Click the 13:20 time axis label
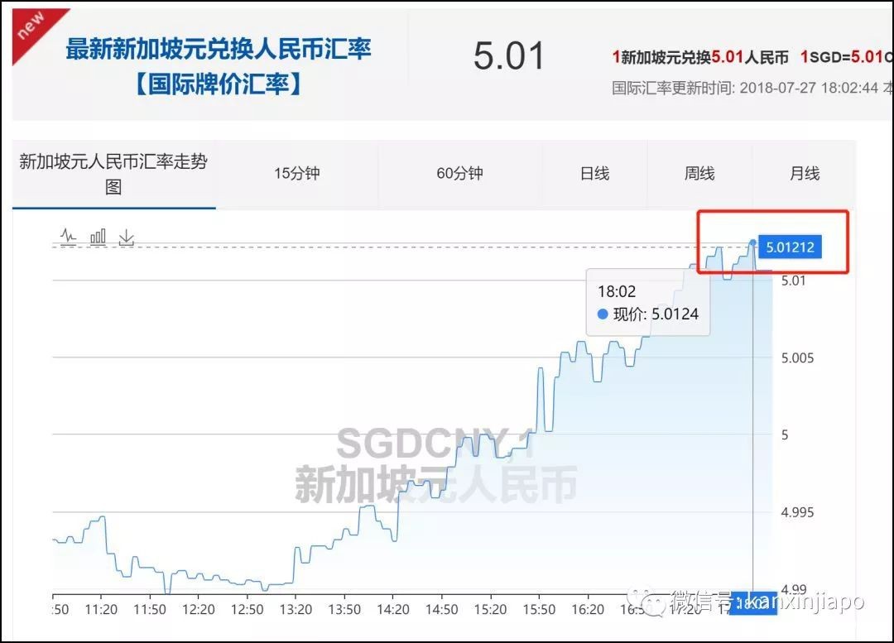The width and height of the screenshot is (894, 643). tap(296, 609)
